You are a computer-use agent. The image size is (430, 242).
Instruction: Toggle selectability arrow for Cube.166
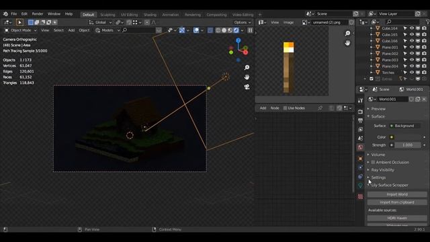pyautogui.click(x=405, y=41)
